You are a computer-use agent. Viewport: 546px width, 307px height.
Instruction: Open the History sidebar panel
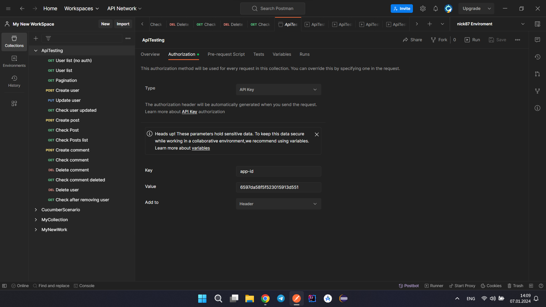click(14, 81)
